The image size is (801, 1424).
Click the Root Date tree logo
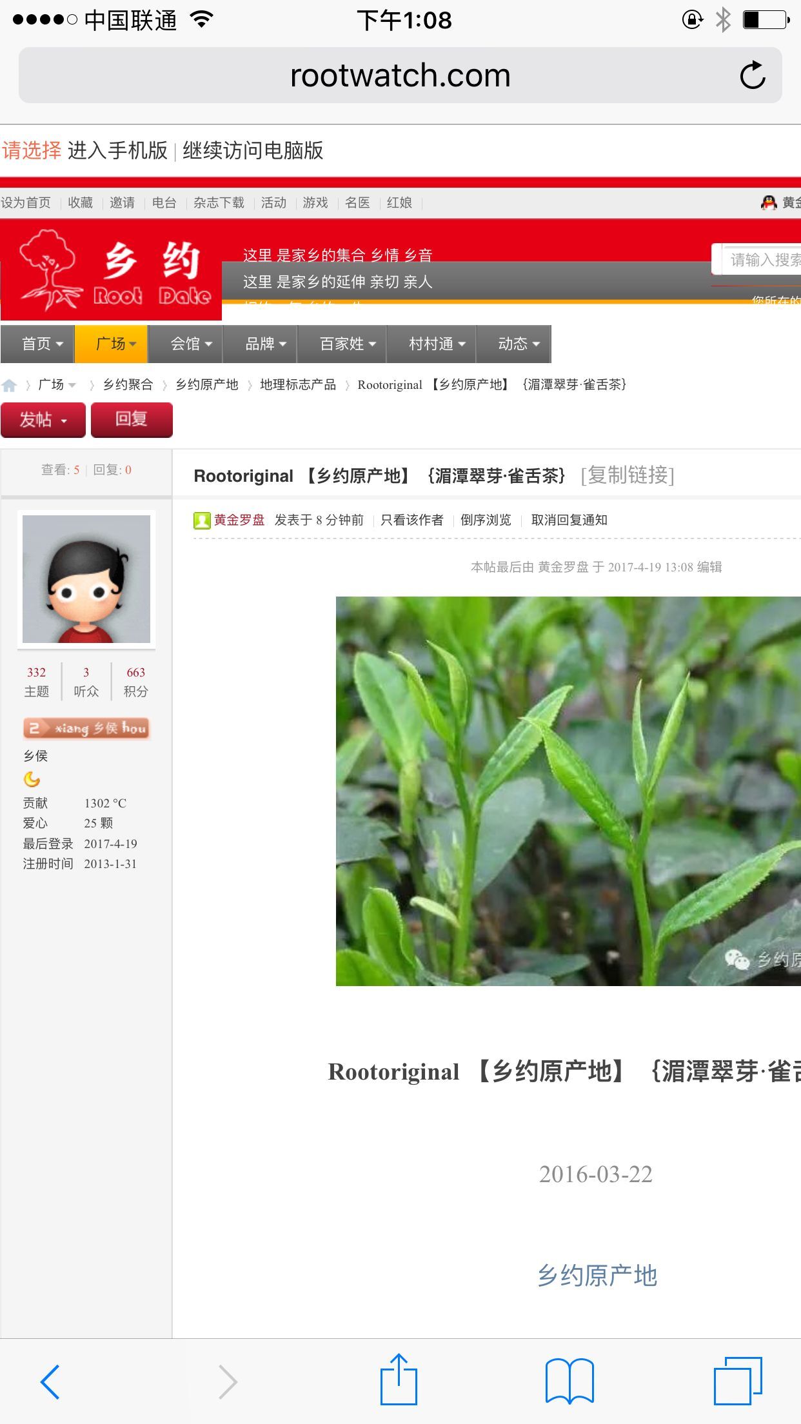pos(111,270)
